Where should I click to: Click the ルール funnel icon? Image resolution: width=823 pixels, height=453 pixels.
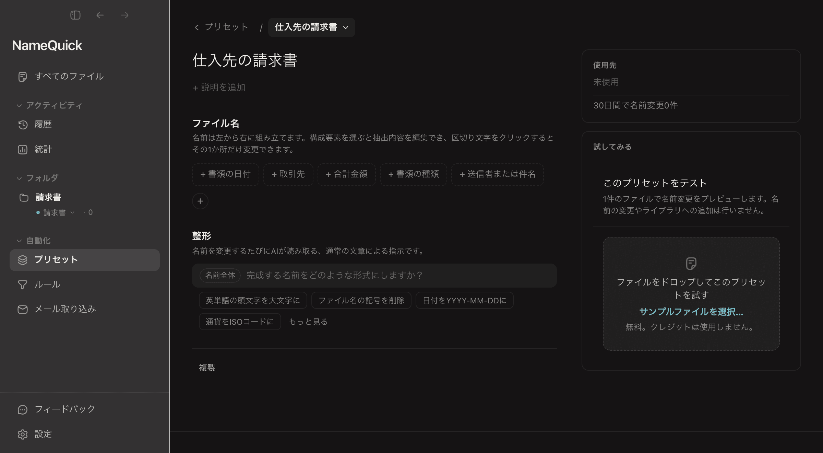pos(23,284)
